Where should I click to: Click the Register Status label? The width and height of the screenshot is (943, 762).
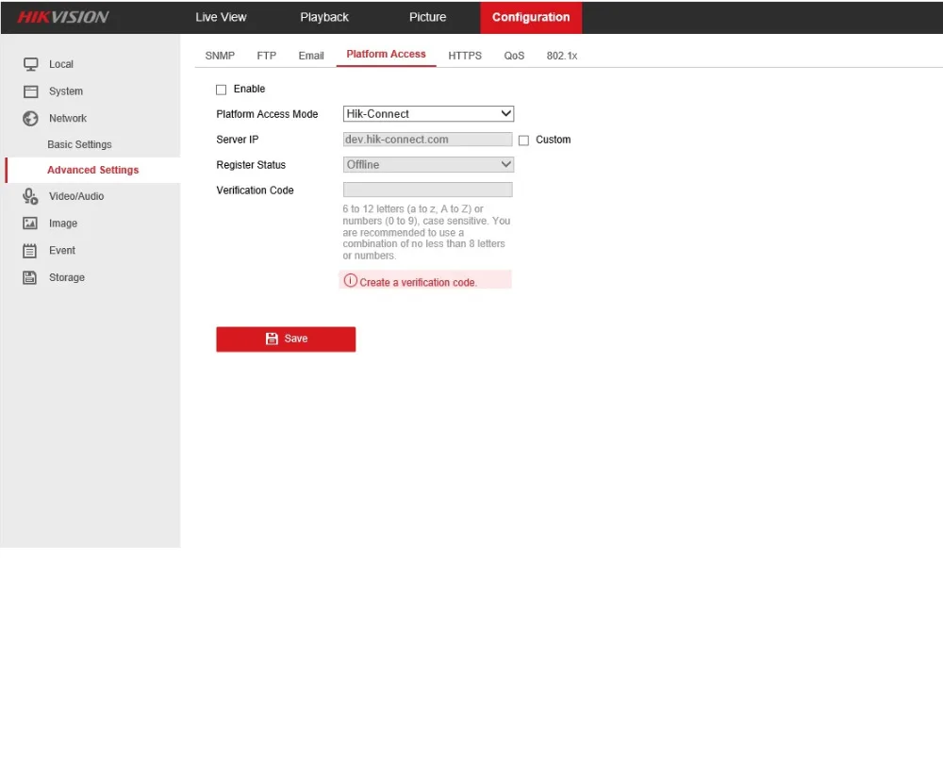251,165
